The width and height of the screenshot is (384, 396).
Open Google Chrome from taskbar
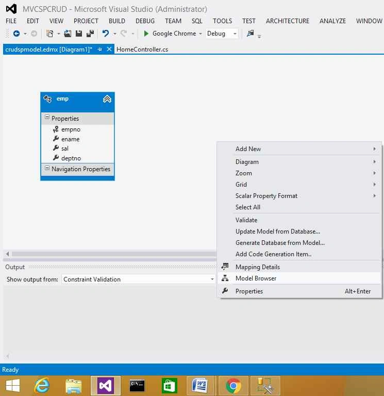[233, 386]
